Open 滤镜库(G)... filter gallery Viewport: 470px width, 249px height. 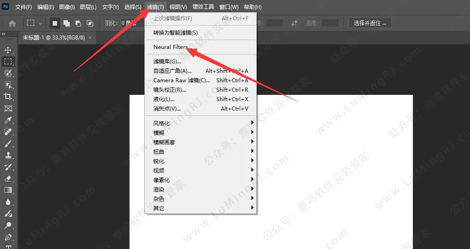201,62
